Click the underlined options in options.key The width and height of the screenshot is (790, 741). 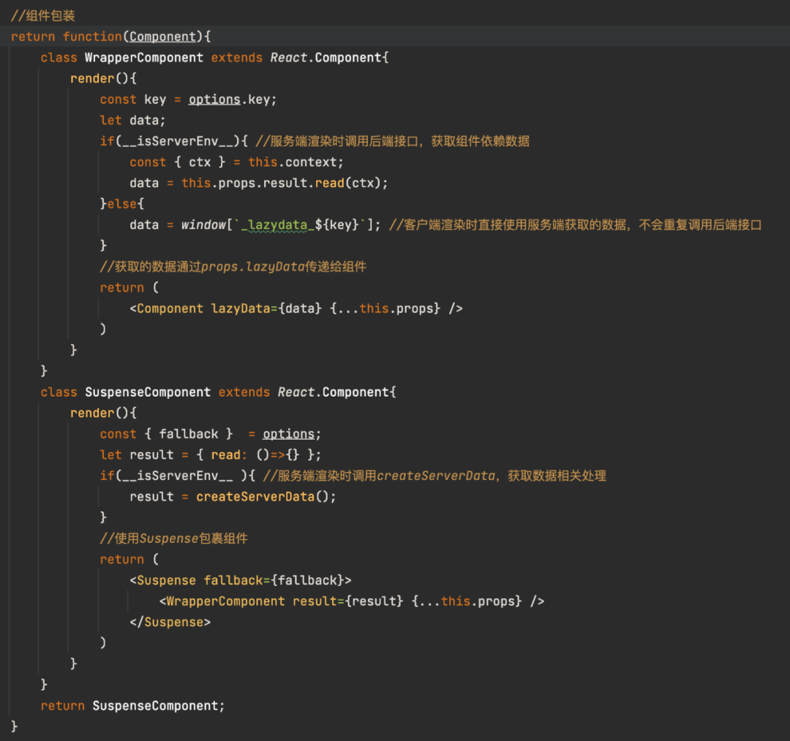[x=214, y=99]
